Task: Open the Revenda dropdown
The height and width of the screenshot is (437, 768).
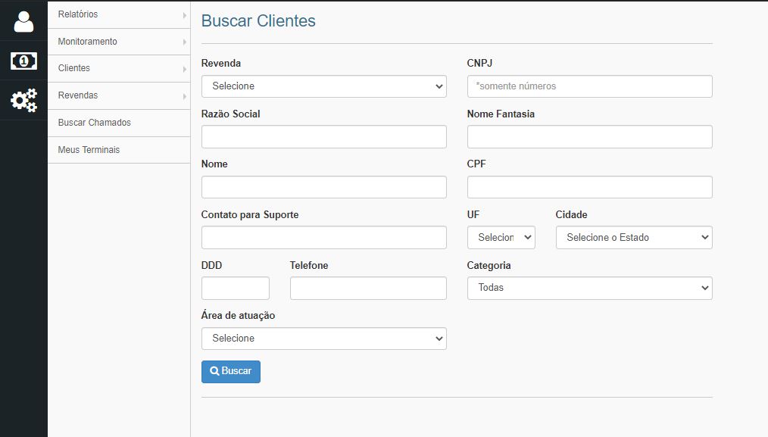Action: (323, 86)
